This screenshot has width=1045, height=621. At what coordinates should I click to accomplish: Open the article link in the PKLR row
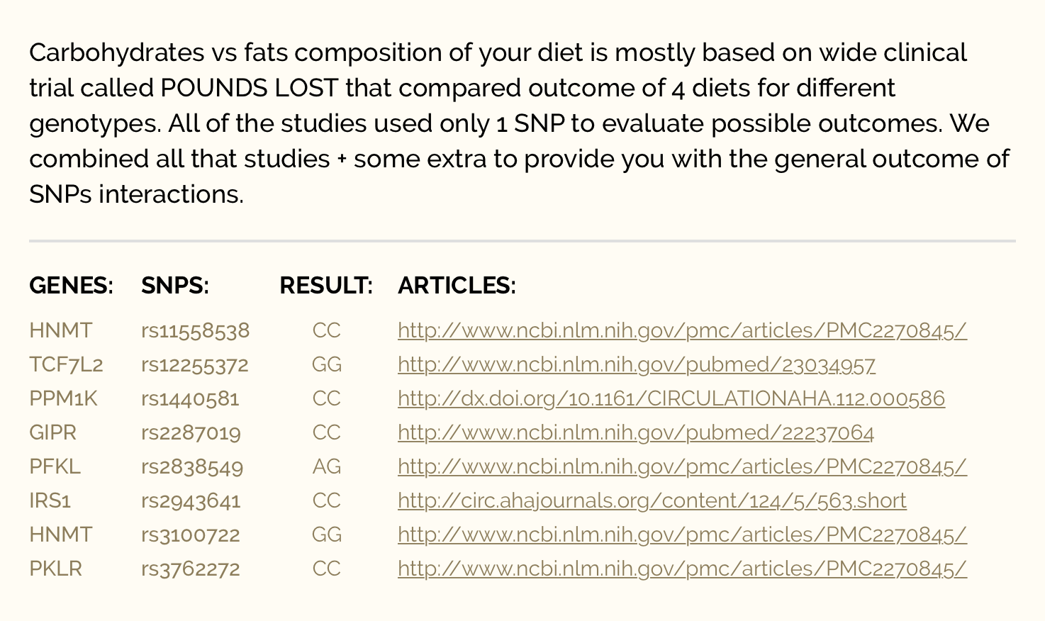[x=682, y=569]
